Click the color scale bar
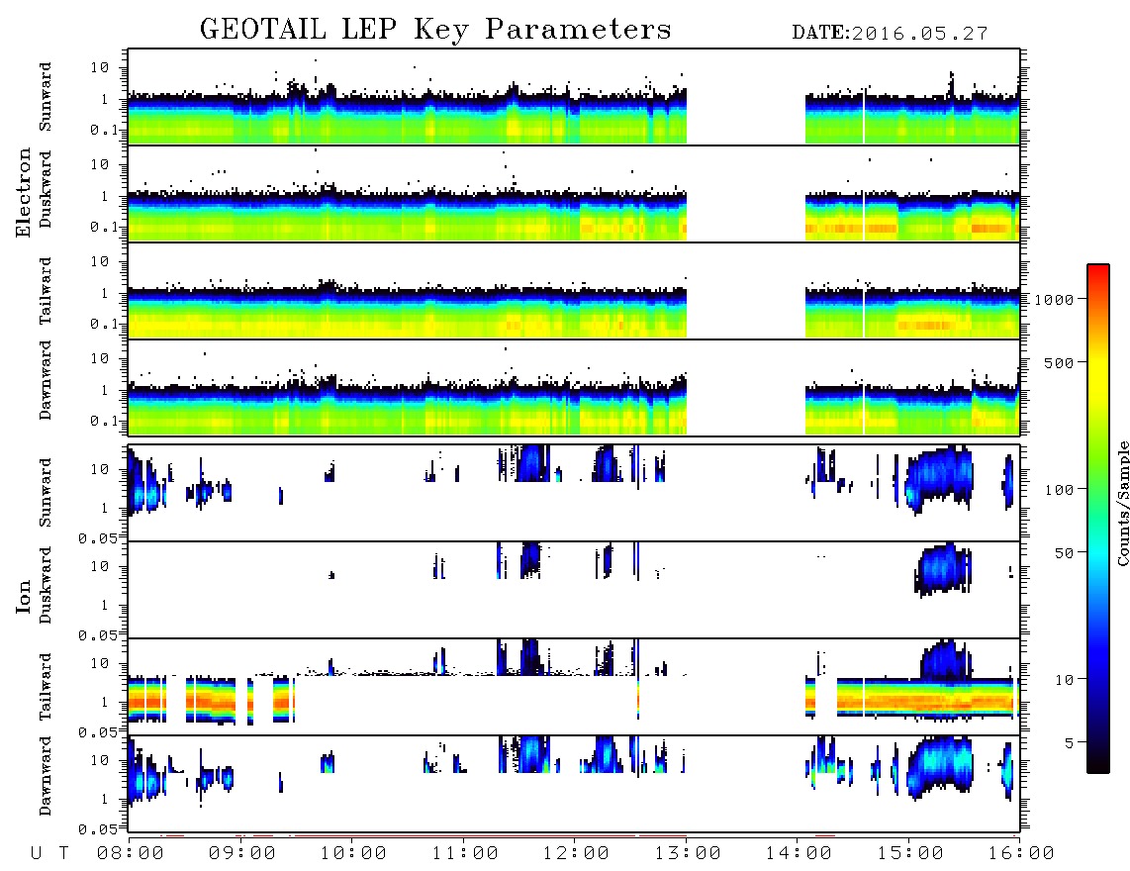The height and width of the screenshot is (871, 1130). coord(1098,519)
